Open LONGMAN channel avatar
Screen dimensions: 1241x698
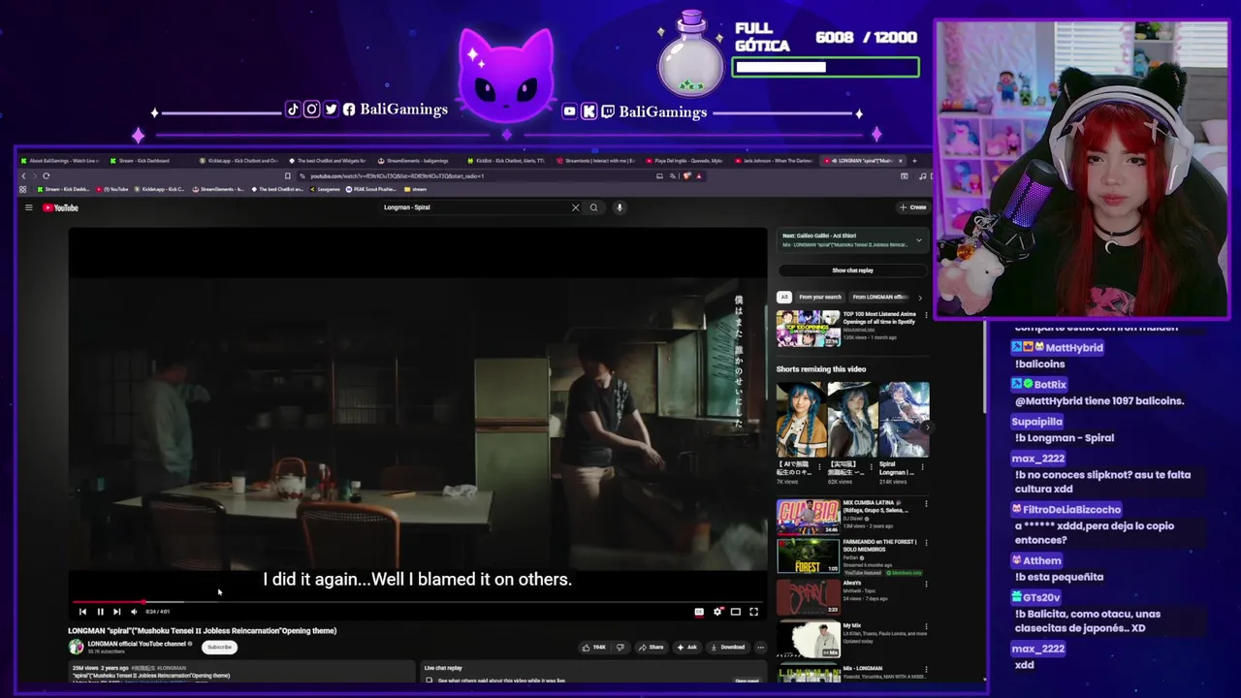coord(76,647)
